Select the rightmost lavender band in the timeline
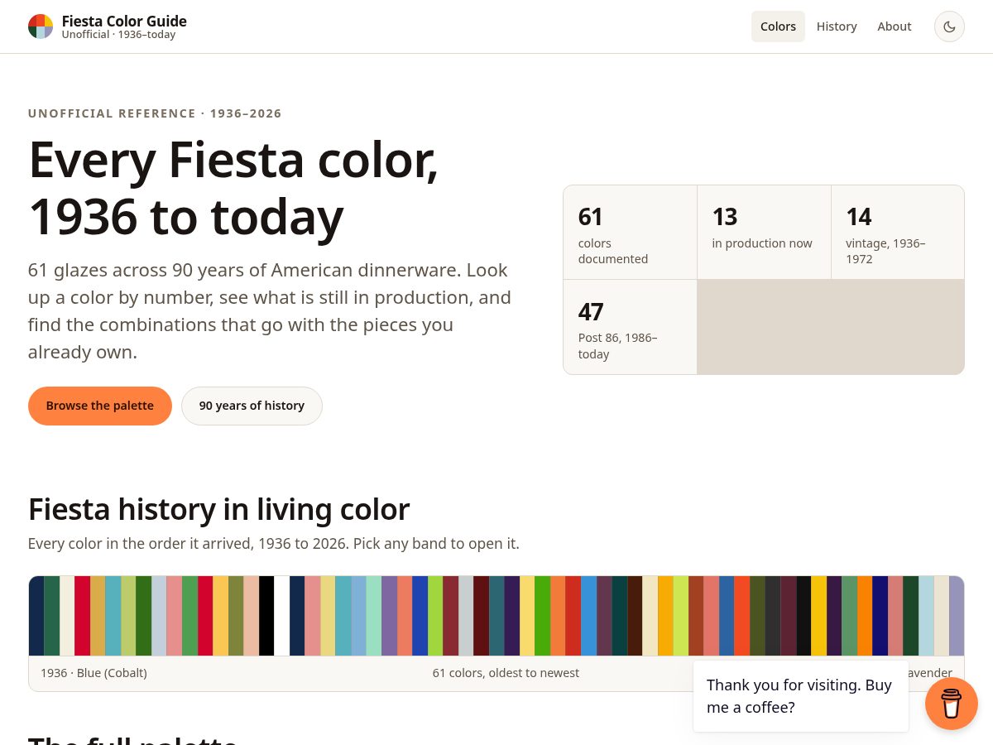993x745 pixels. [x=957, y=616]
